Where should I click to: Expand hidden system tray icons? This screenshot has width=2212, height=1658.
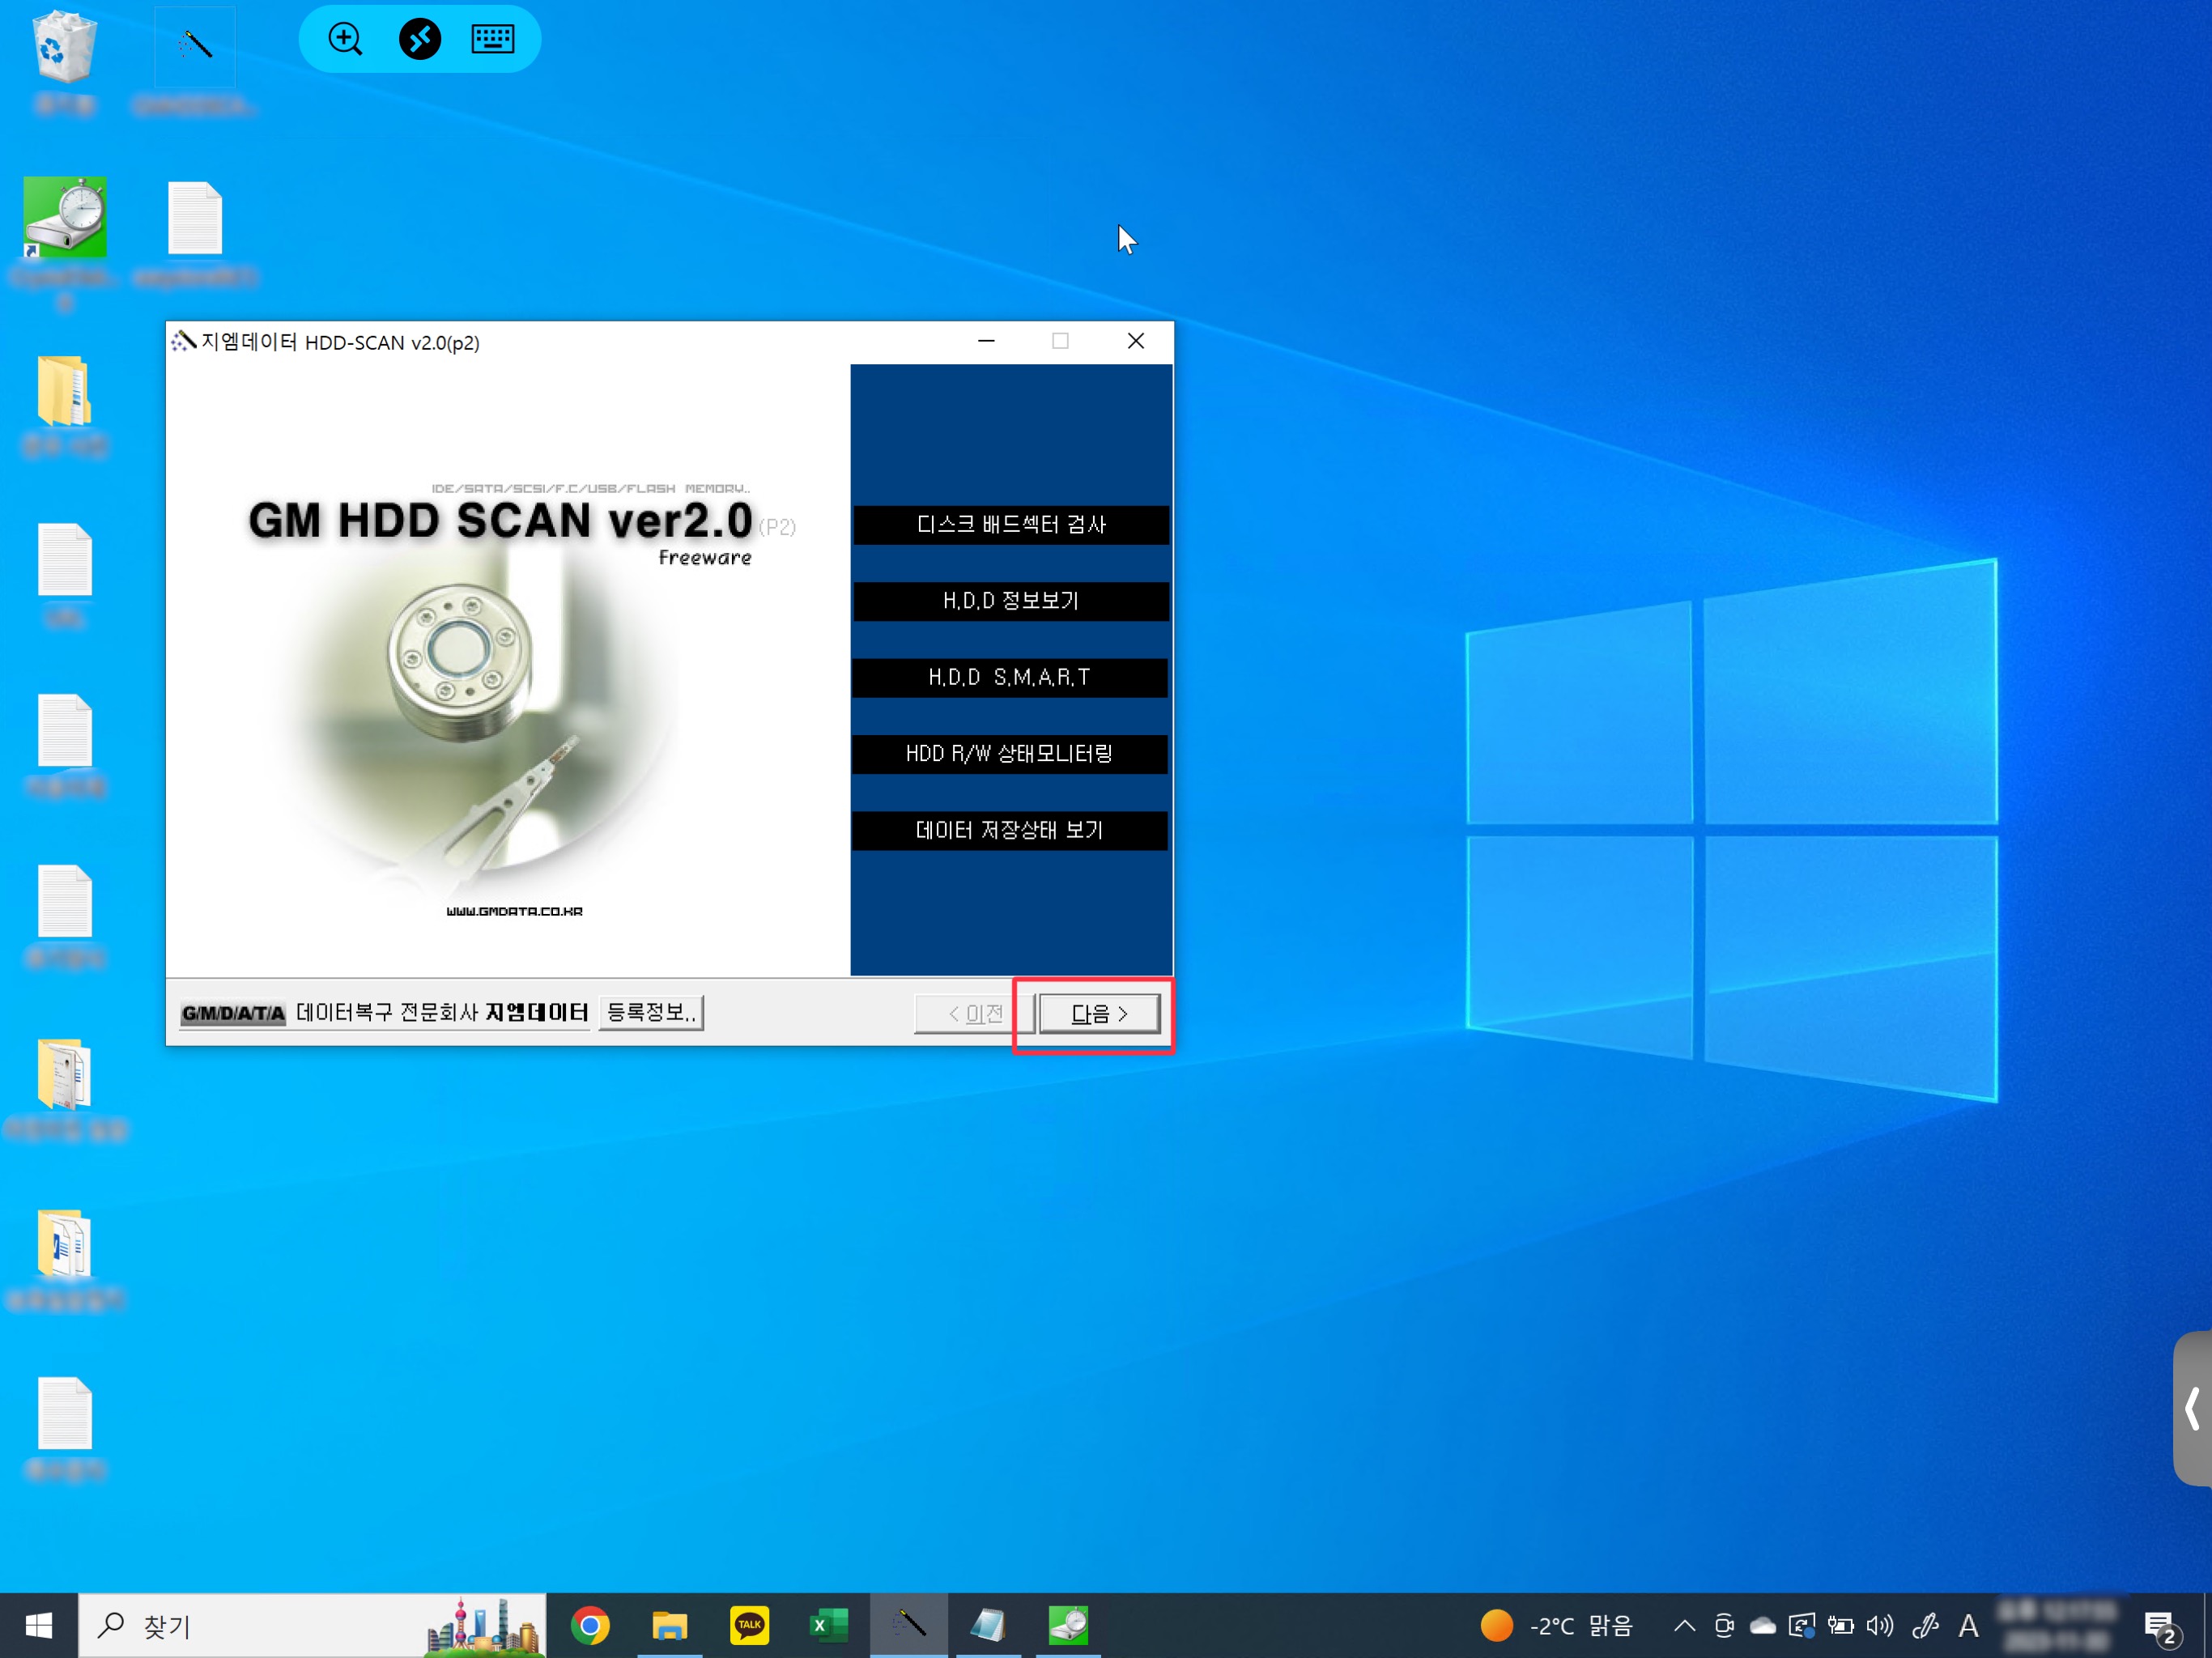(1684, 1625)
